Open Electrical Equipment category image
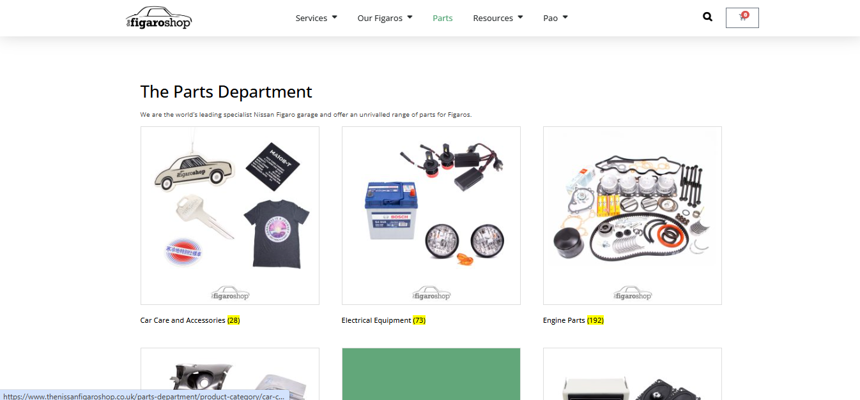The width and height of the screenshot is (860, 400). (431, 215)
